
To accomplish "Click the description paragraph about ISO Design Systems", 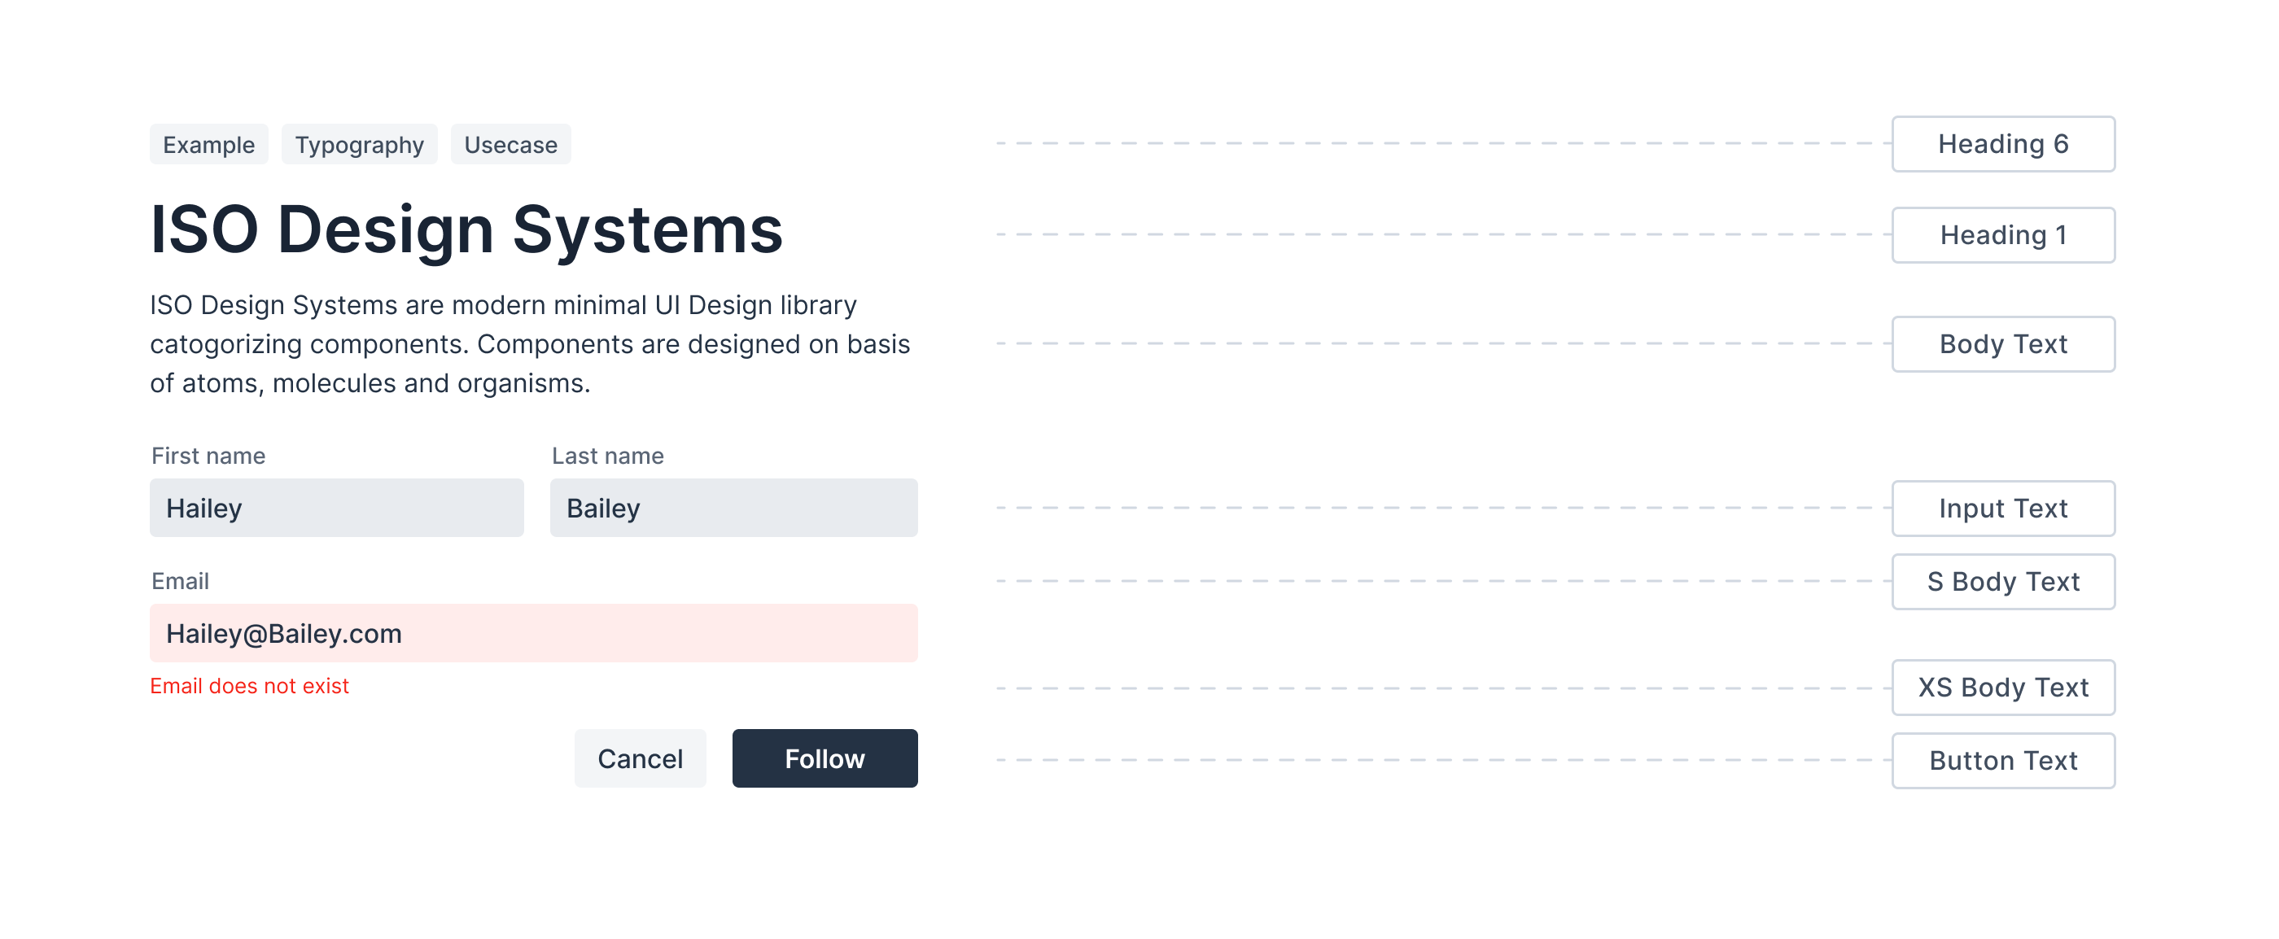I will click(x=529, y=344).
